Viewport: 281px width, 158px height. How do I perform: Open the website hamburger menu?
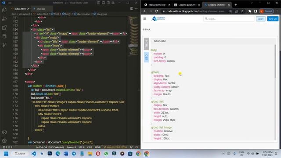145,18
